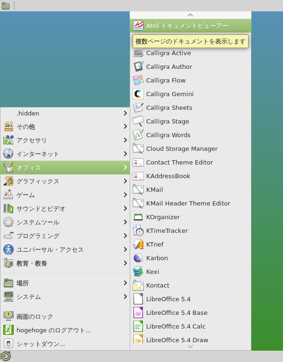
Task: Open the ユニバーサル・アクセス menu category
Action: pyautogui.click(x=65, y=249)
